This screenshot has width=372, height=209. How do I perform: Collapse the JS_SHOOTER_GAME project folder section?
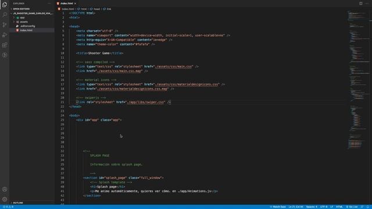(x=32, y=13)
